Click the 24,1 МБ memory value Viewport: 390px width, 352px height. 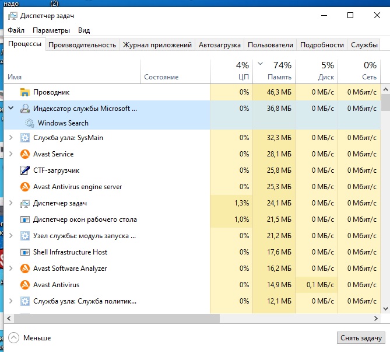279,203
